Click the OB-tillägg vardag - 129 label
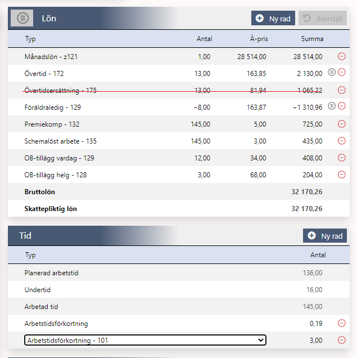The image size is (357, 358). pos(59,158)
